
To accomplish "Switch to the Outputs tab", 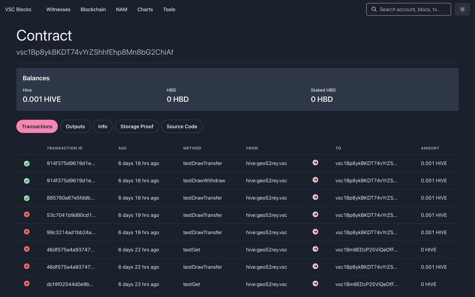I will point(75,127).
